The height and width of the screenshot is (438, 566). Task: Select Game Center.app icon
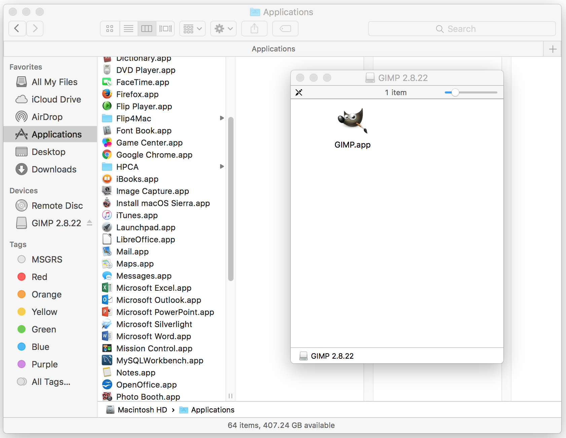pos(107,143)
